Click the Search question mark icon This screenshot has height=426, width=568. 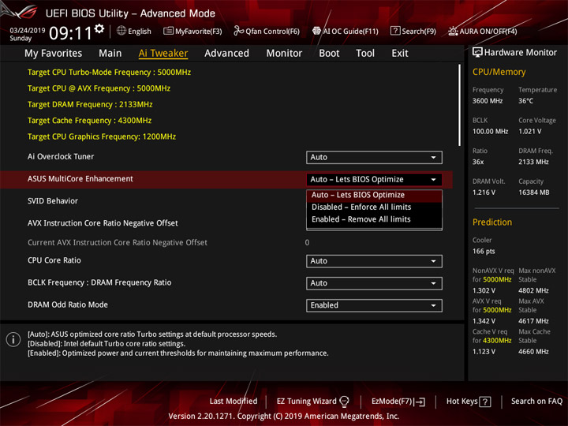tap(395, 31)
